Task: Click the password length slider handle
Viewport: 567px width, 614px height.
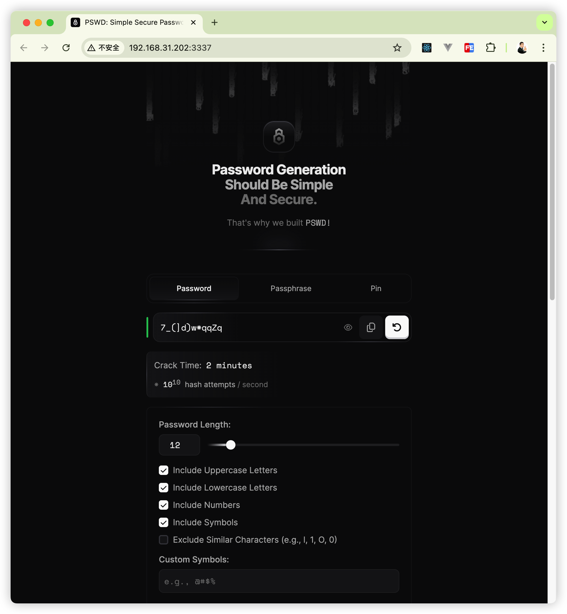Action: coord(231,445)
